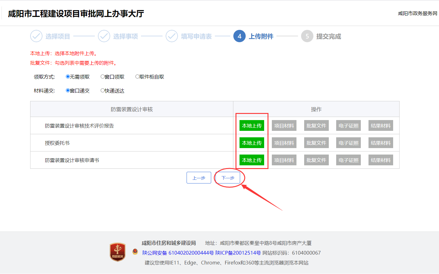Click the 上传附件 step label
439x274 pixels.
(261, 36)
